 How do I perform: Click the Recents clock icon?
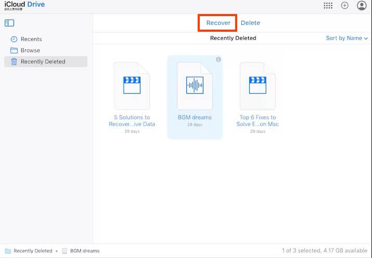14,40
